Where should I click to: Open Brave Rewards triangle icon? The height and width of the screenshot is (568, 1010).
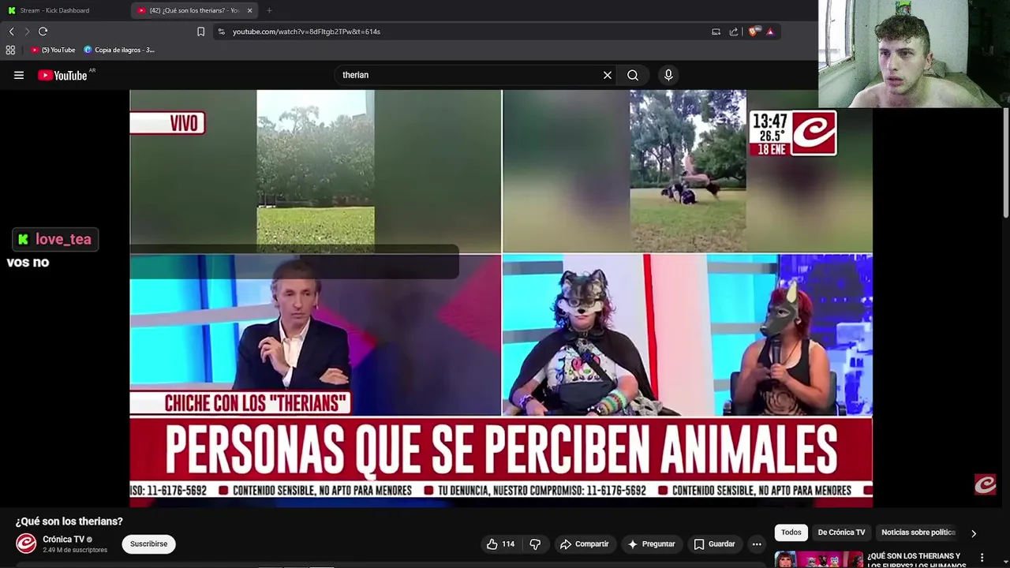(770, 32)
